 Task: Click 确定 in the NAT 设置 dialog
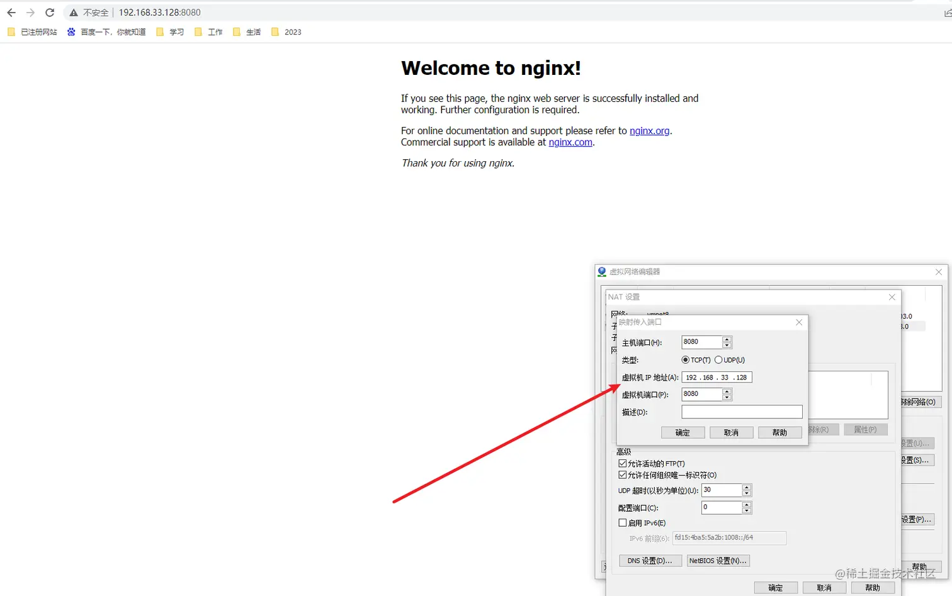[776, 588]
